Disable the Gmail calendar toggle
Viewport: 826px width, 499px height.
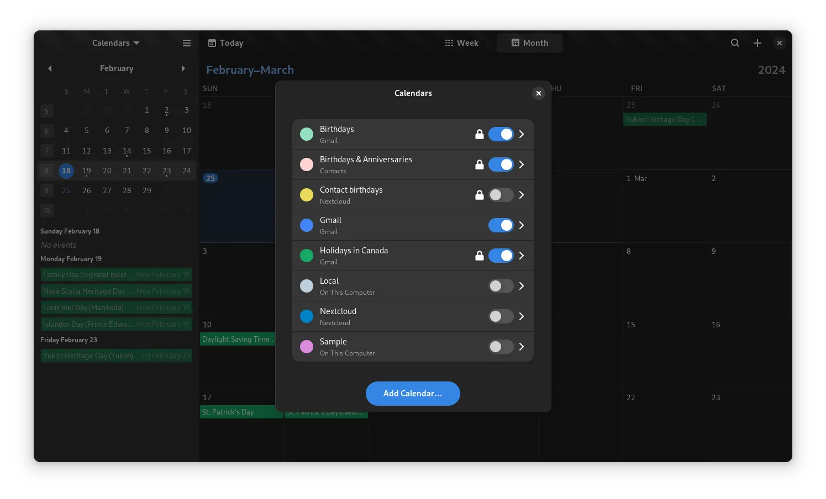coord(501,225)
